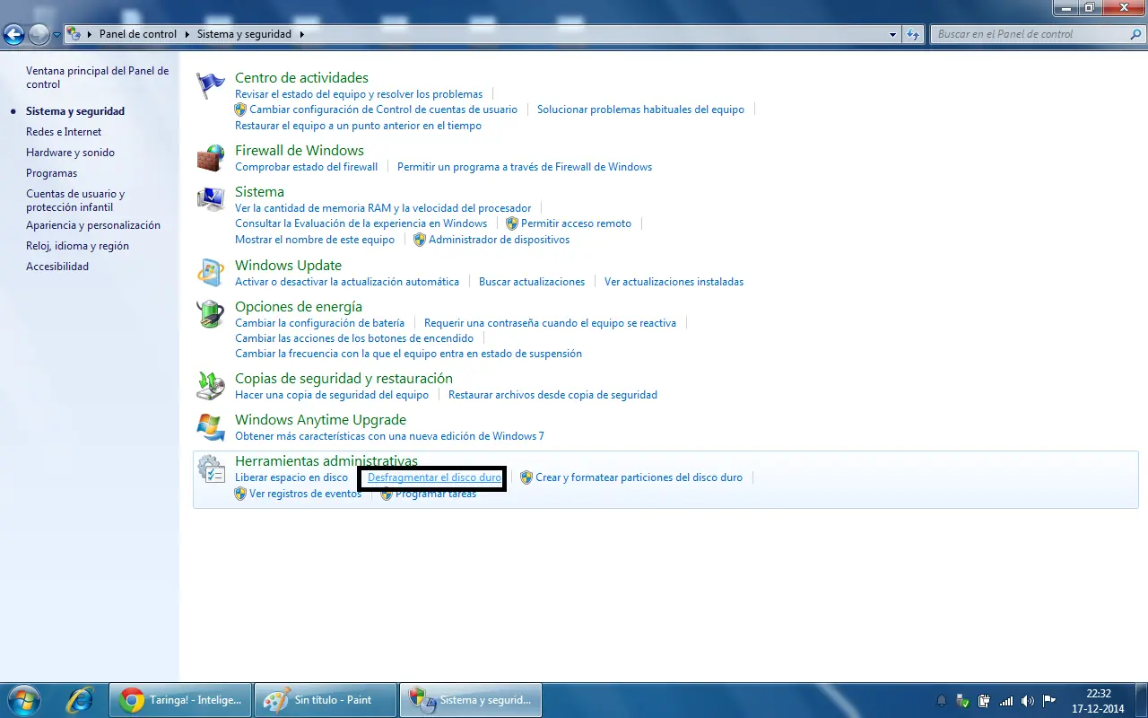Click the Control Panel icon in the address bar

74,34
